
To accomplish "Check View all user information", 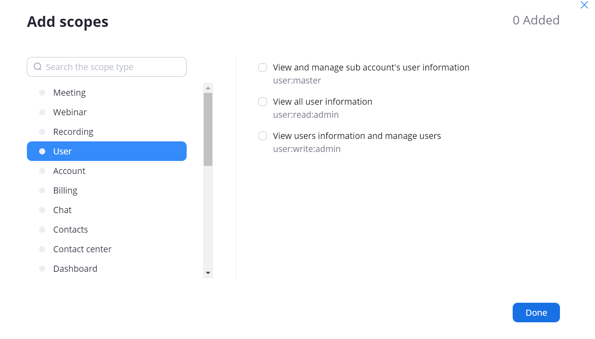I will click(263, 102).
